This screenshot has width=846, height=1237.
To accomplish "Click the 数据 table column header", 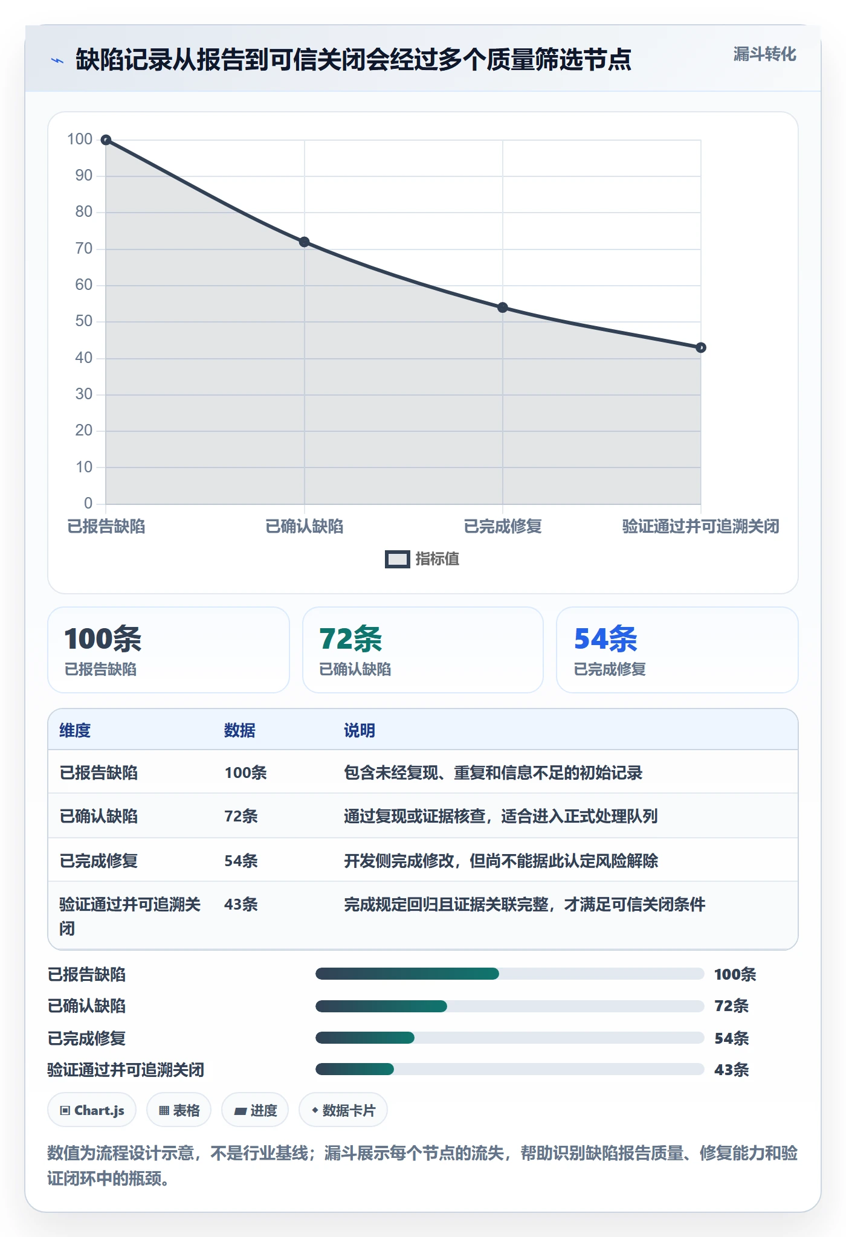I will pos(240,730).
